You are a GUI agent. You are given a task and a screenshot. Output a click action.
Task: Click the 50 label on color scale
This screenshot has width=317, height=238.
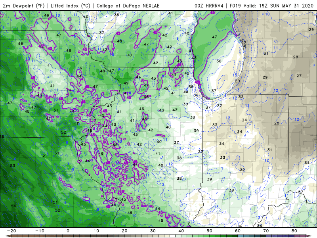(x=210, y=231)
